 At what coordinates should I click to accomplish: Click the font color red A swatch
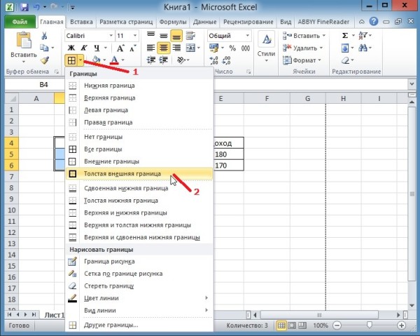[x=114, y=60]
